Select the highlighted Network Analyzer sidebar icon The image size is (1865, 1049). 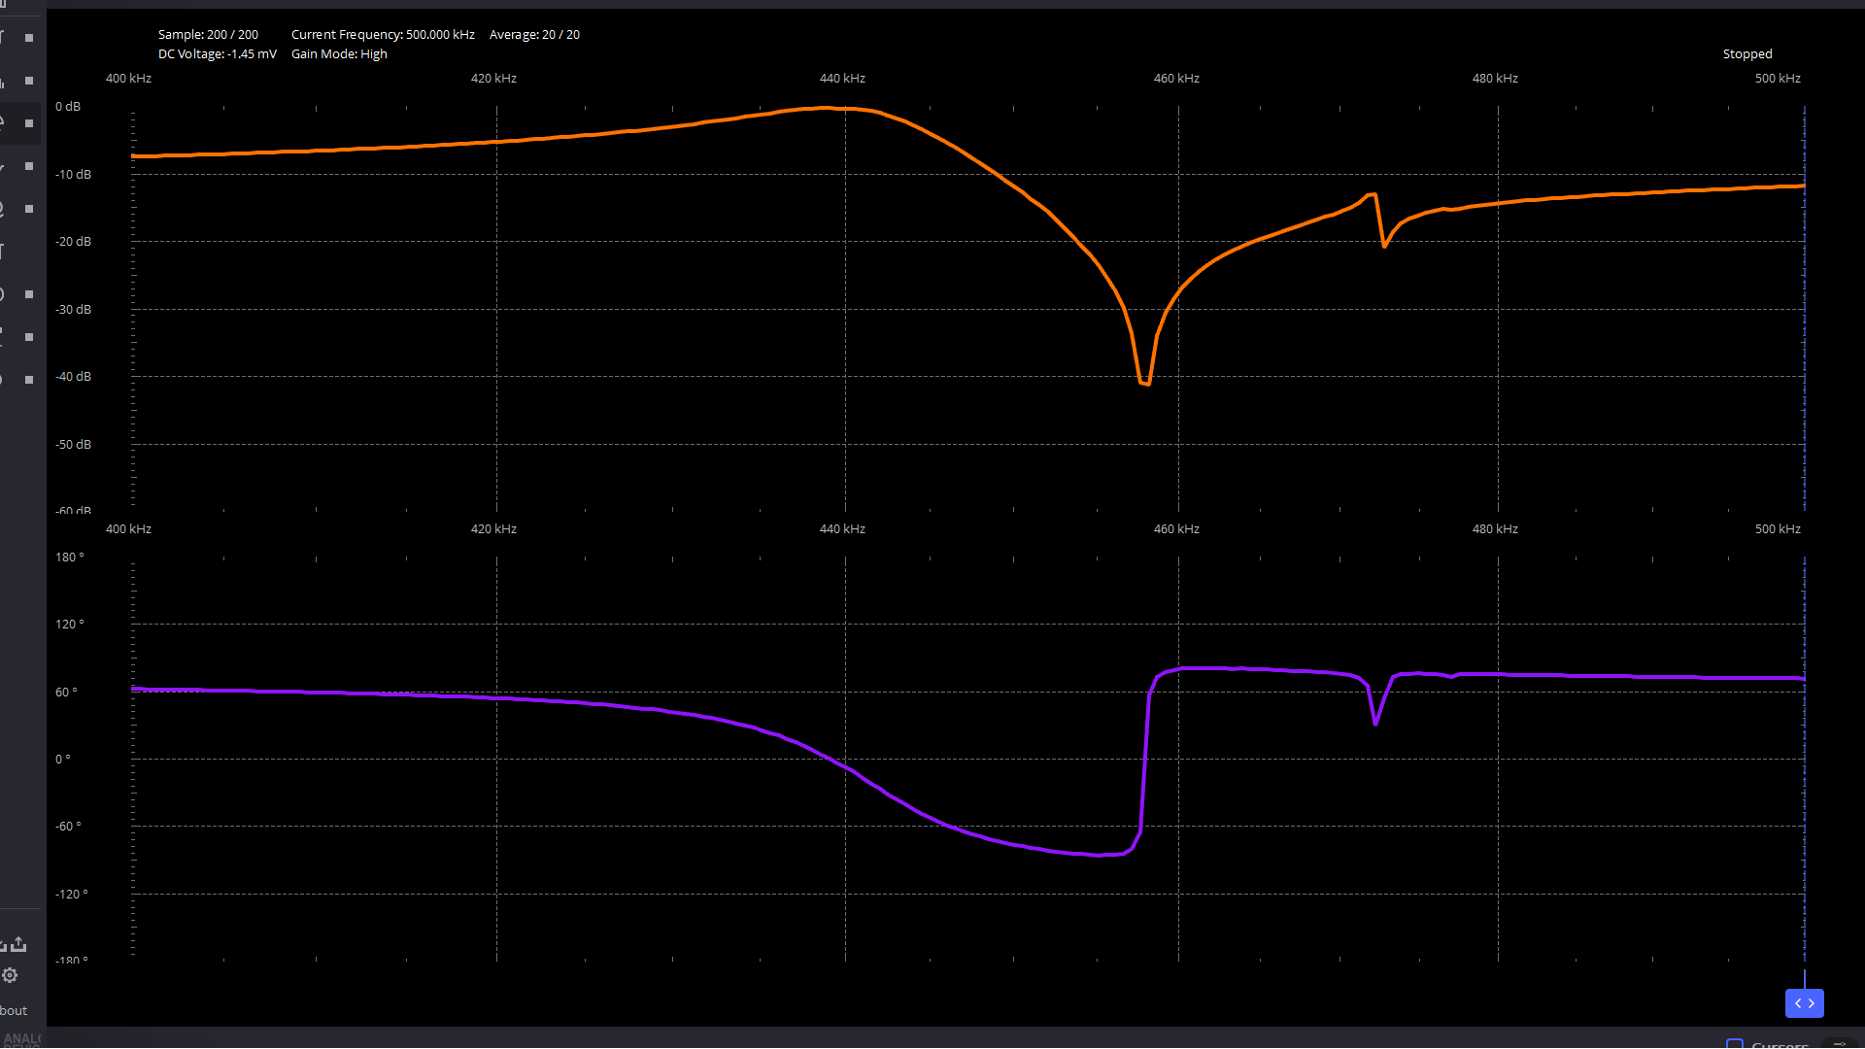point(3,123)
